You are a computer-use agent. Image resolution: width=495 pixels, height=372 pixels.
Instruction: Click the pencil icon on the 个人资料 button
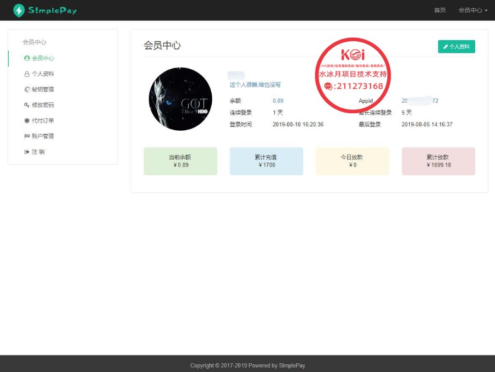pyautogui.click(x=446, y=47)
